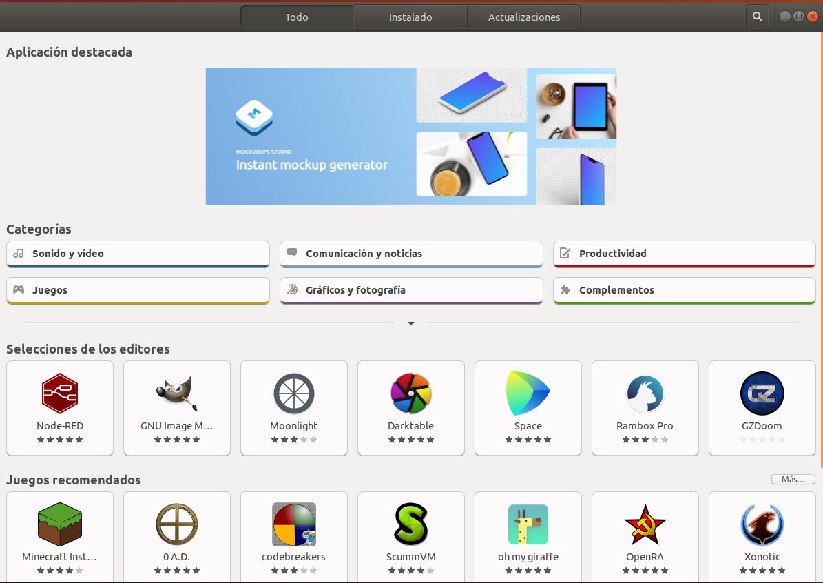Viewport: 823px width, 583px height.
Task: Open the Sonido y vídeo category
Action: click(138, 254)
